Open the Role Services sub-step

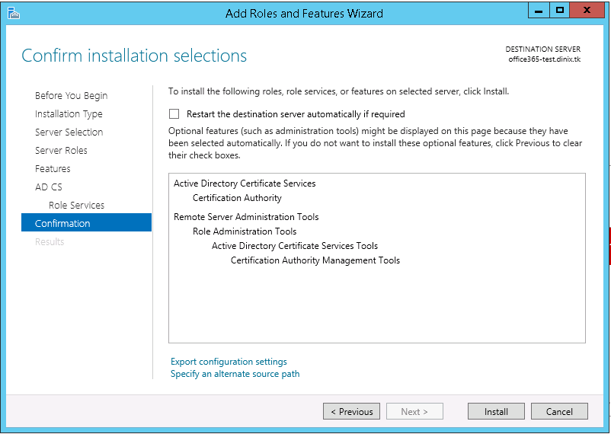(x=76, y=206)
